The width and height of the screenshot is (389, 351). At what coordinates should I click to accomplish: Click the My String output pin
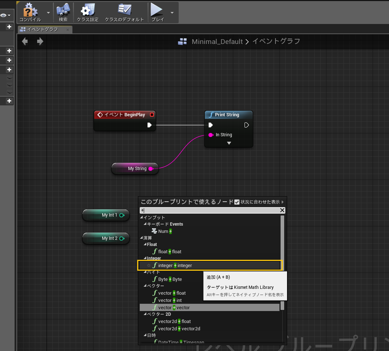(x=151, y=169)
